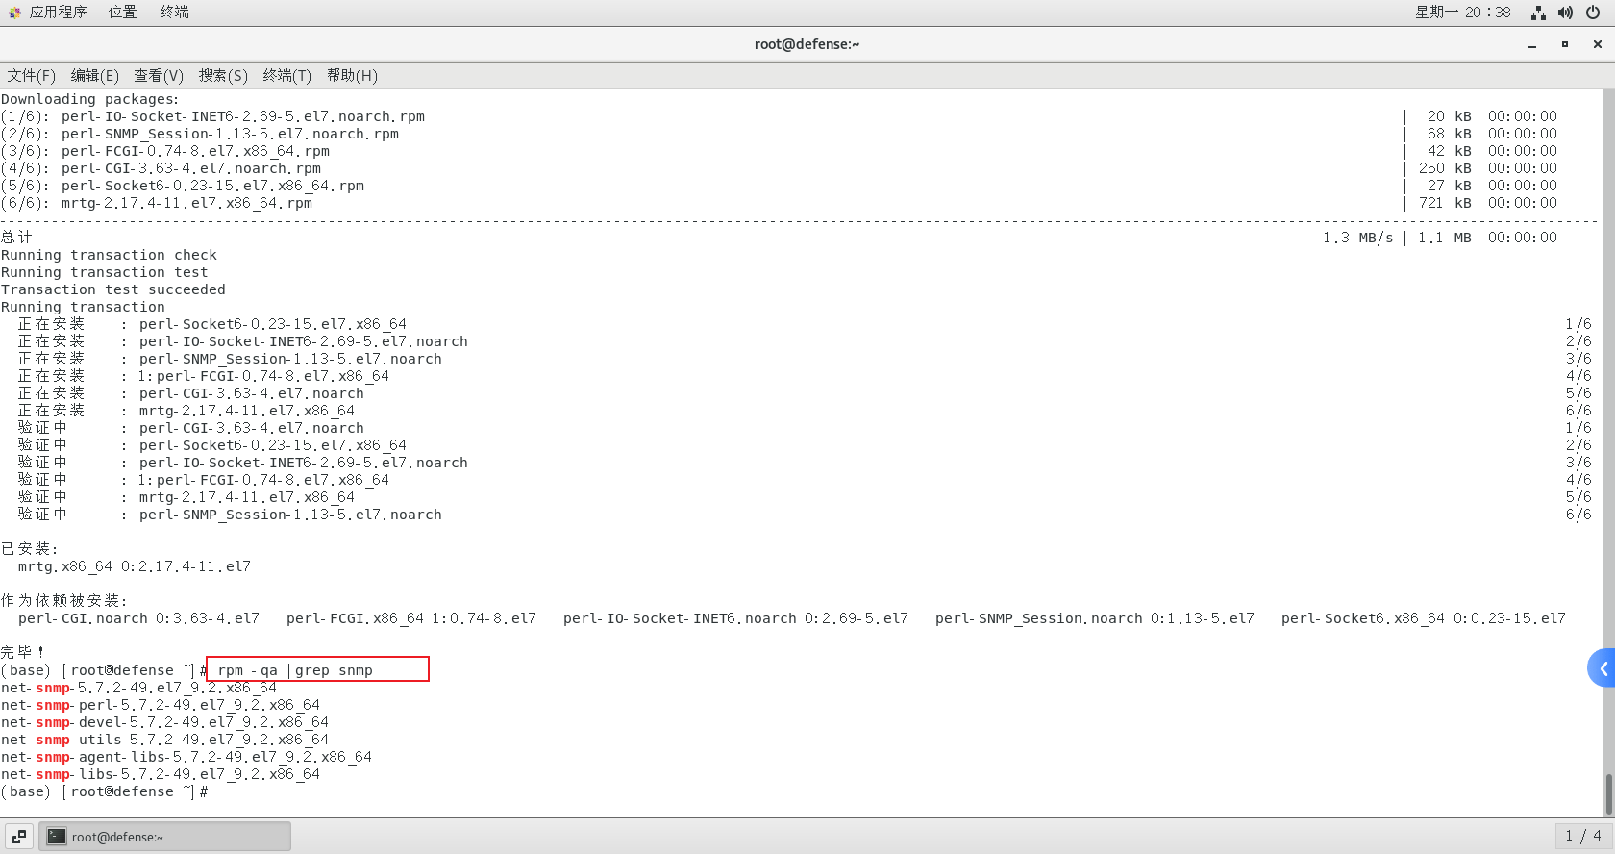Click the 721 kB size value
Screen dimensions: 1615x854
pyautogui.click(x=1445, y=203)
